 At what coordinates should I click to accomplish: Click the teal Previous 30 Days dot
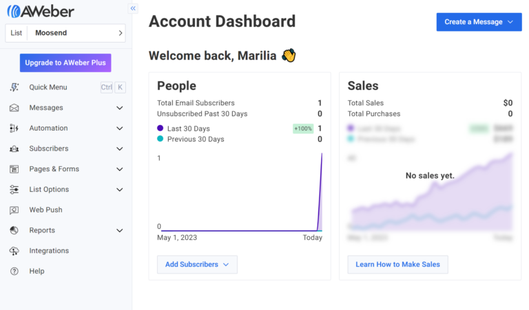(x=160, y=139)
